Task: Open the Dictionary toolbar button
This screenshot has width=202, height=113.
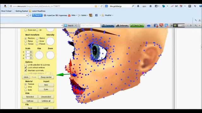Action: point(122,25)
